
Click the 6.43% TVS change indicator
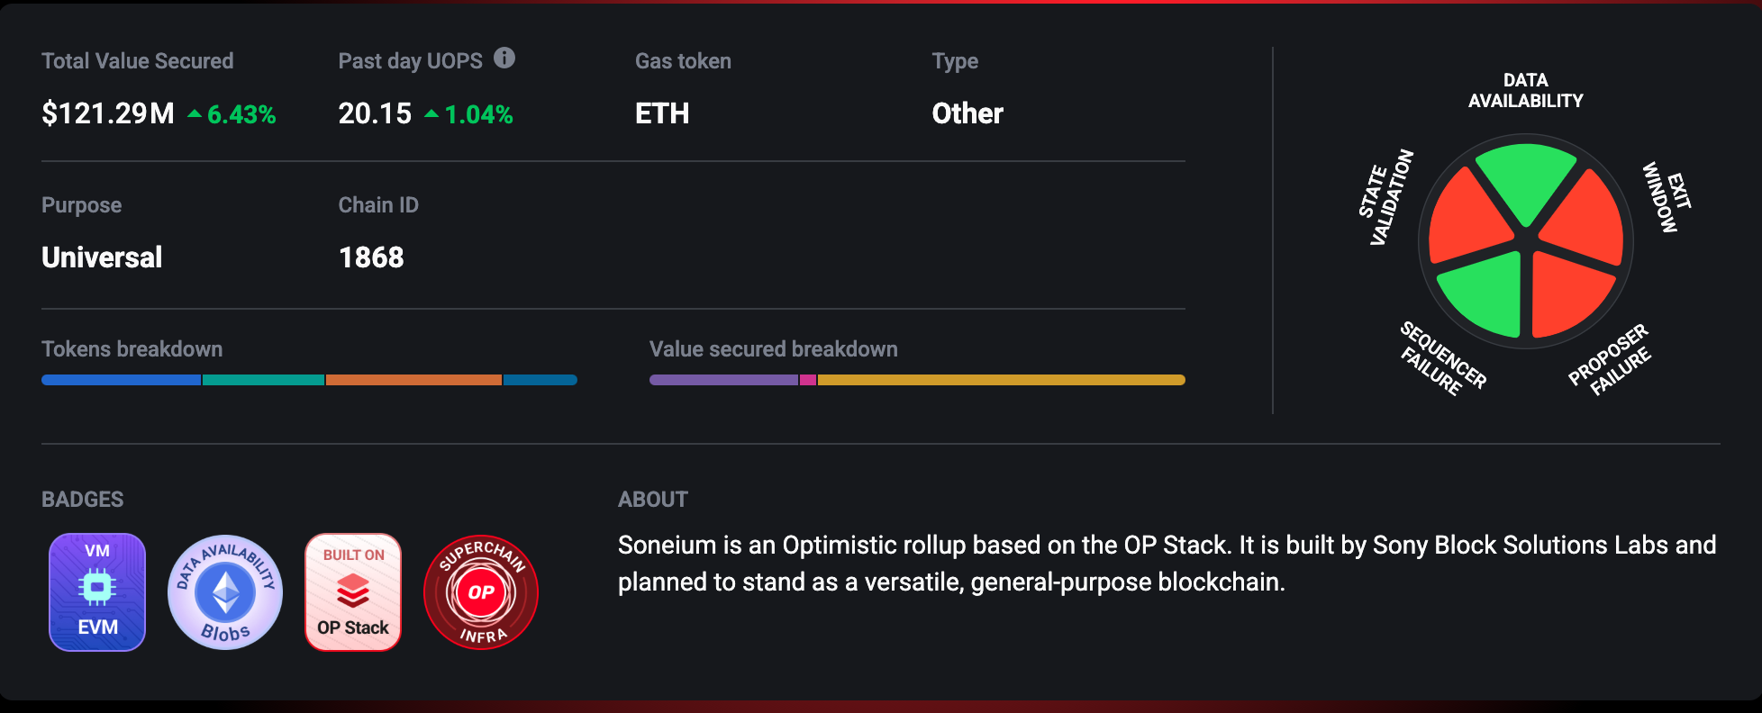pos(232,114)
